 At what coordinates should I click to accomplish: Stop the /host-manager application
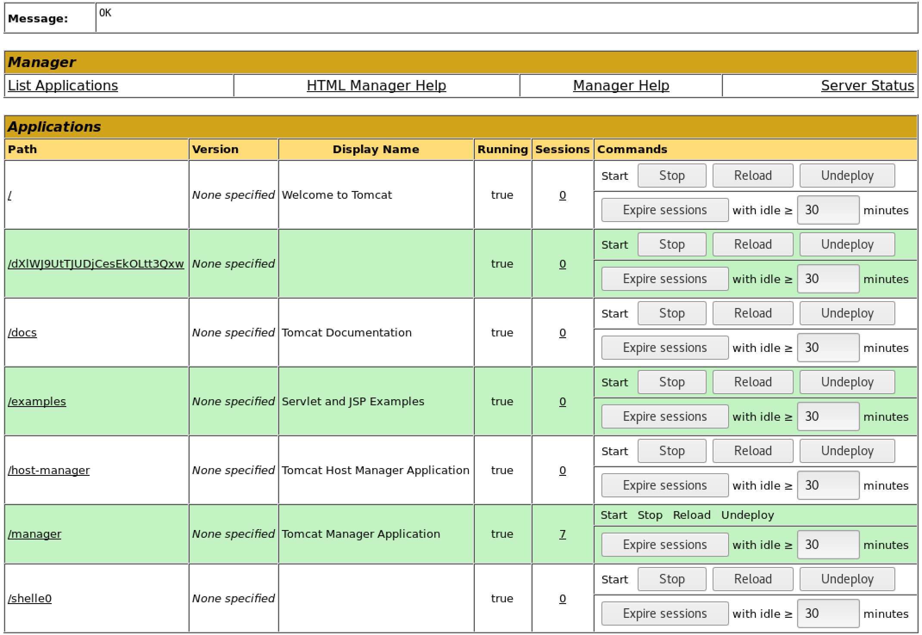pos(672,451)
